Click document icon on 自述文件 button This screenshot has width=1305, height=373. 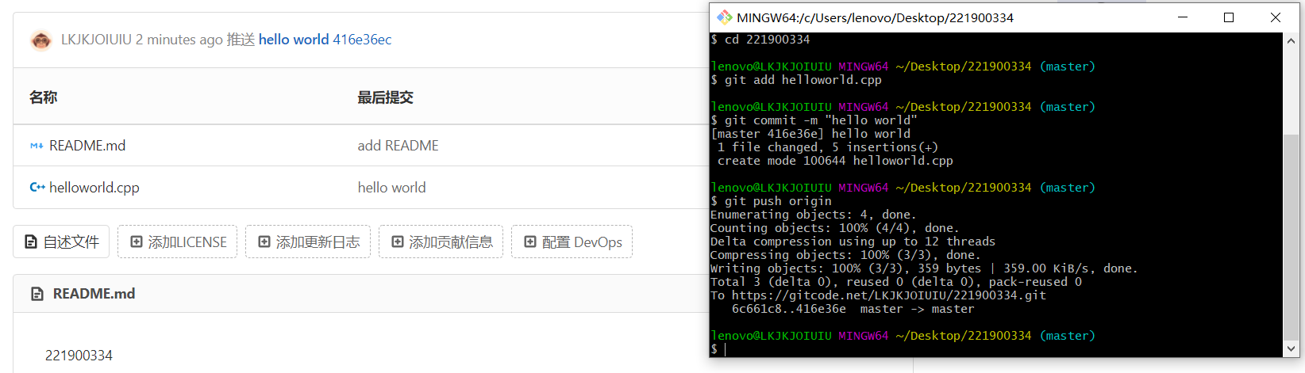tap(31, 242)
